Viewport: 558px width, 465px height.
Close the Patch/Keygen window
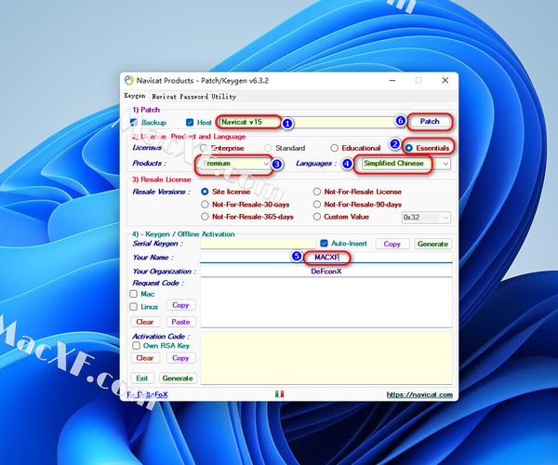click(x=445, y=80)
